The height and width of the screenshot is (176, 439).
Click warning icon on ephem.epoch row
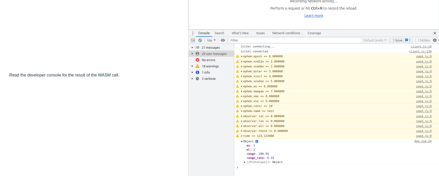coord(237,57)
